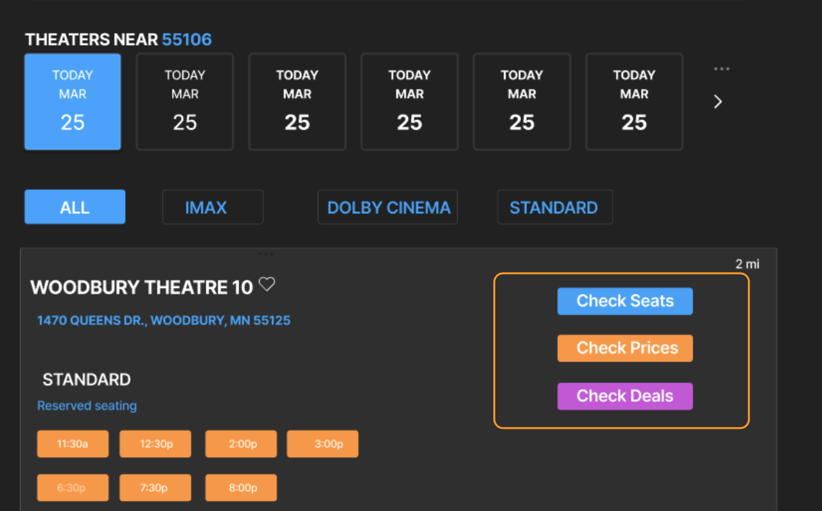
Task: Click the Check Seats button
Action: pos(624,301)
